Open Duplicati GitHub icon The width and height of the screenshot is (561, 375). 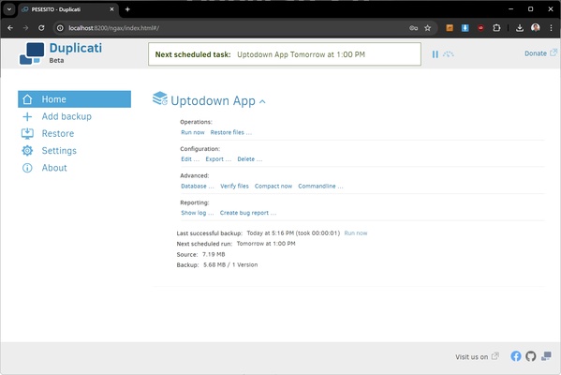[x=531, y=356]
